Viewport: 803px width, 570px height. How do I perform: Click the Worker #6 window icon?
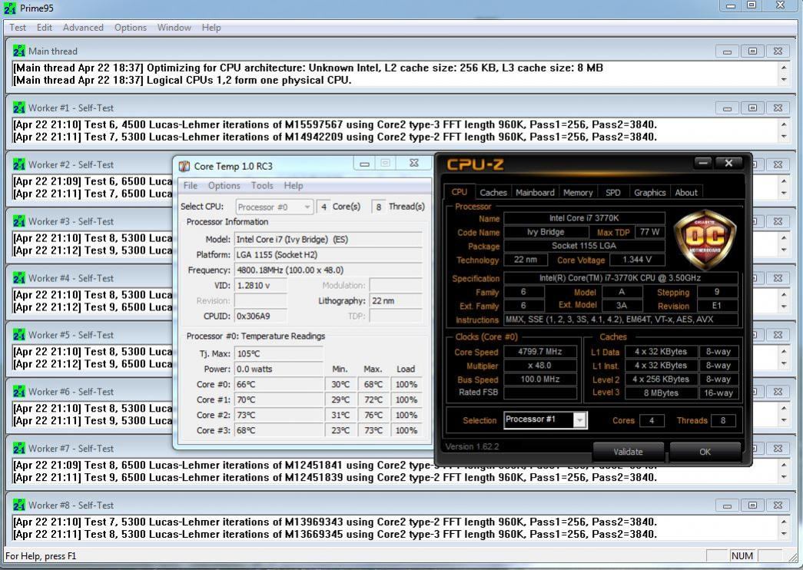19,392
